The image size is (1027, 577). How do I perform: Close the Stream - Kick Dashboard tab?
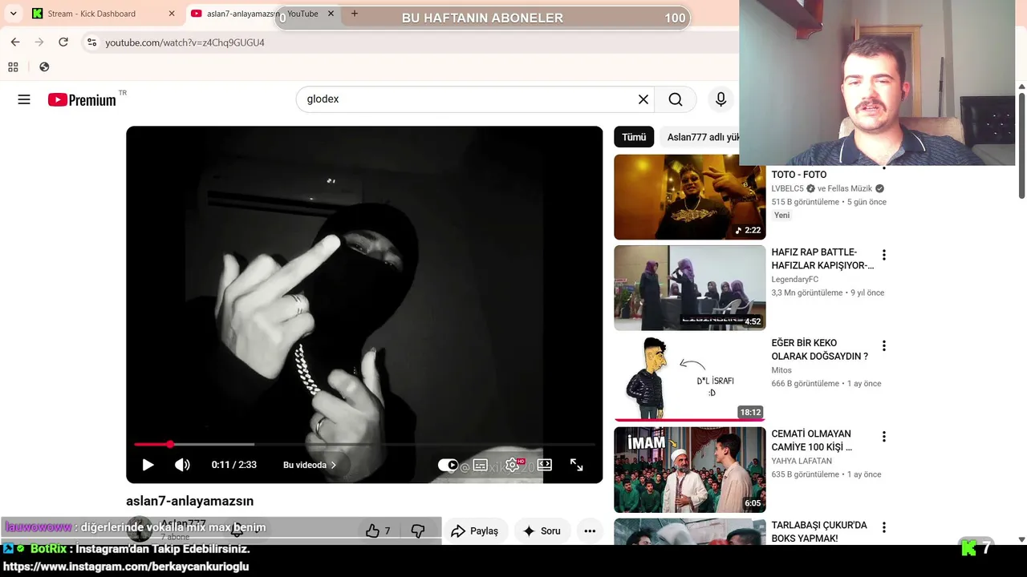tap(172, 14)
